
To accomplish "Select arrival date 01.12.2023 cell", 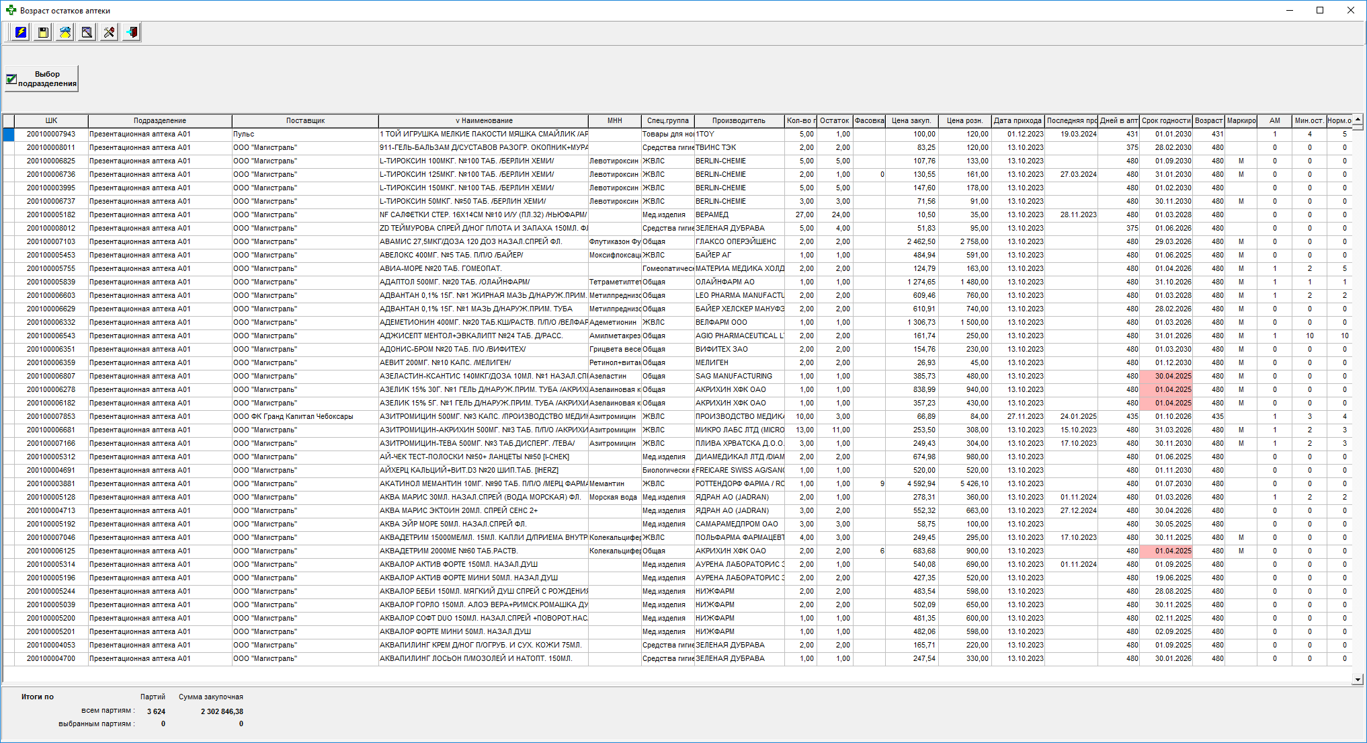I will tap(1018, 134).
